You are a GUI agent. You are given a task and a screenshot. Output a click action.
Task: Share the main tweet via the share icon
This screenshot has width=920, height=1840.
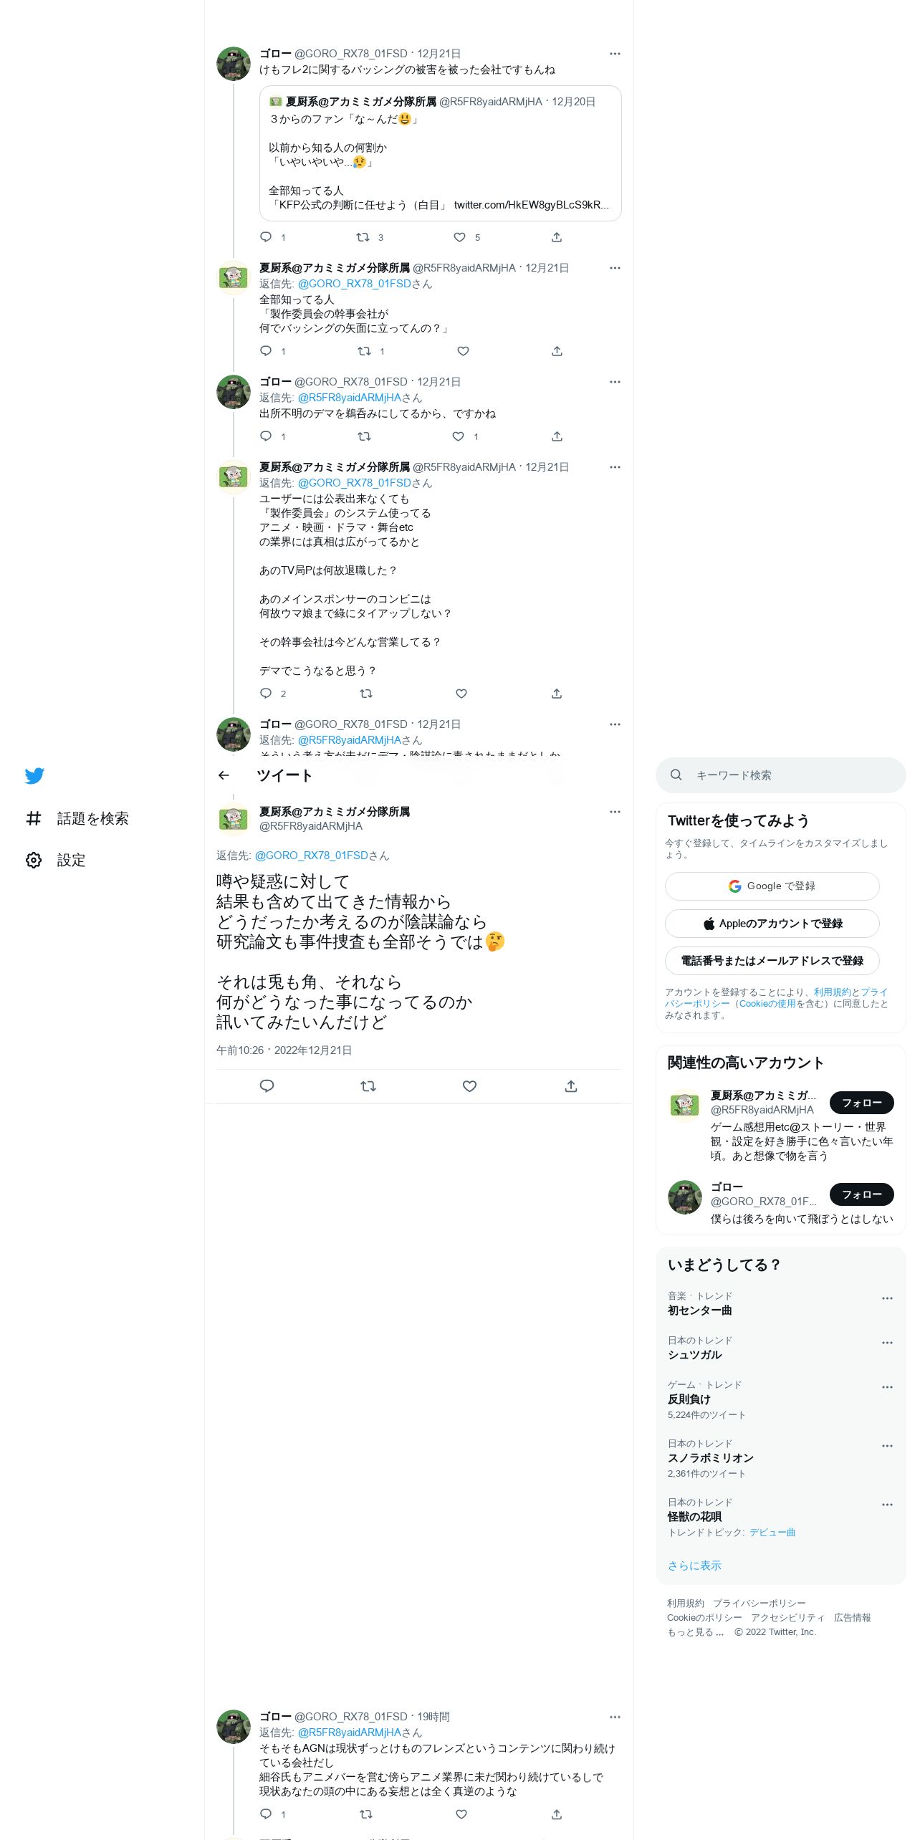point(571,1086)
